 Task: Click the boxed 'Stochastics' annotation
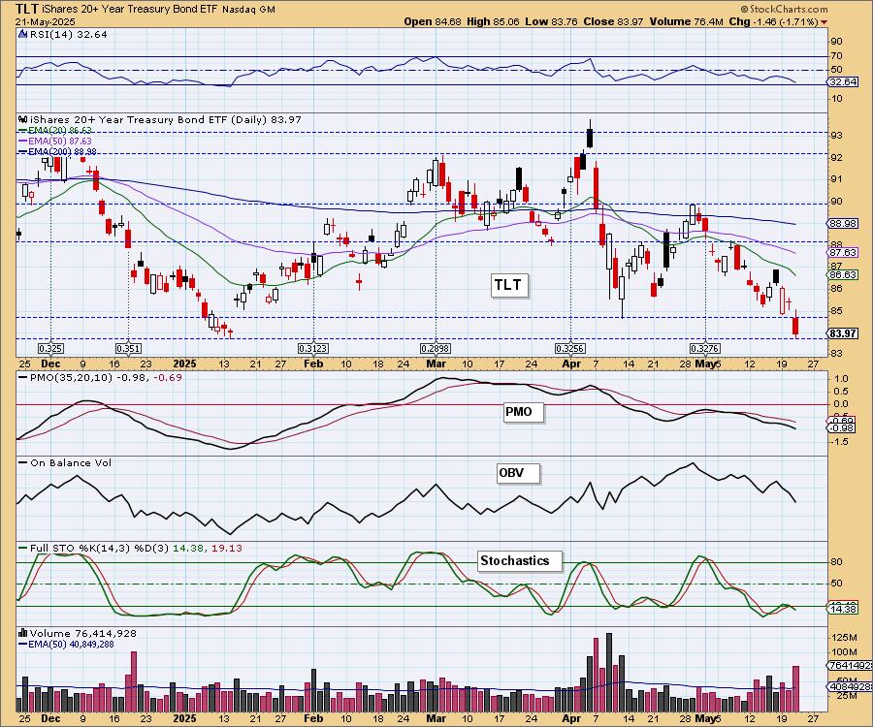(x=520, y=560)
